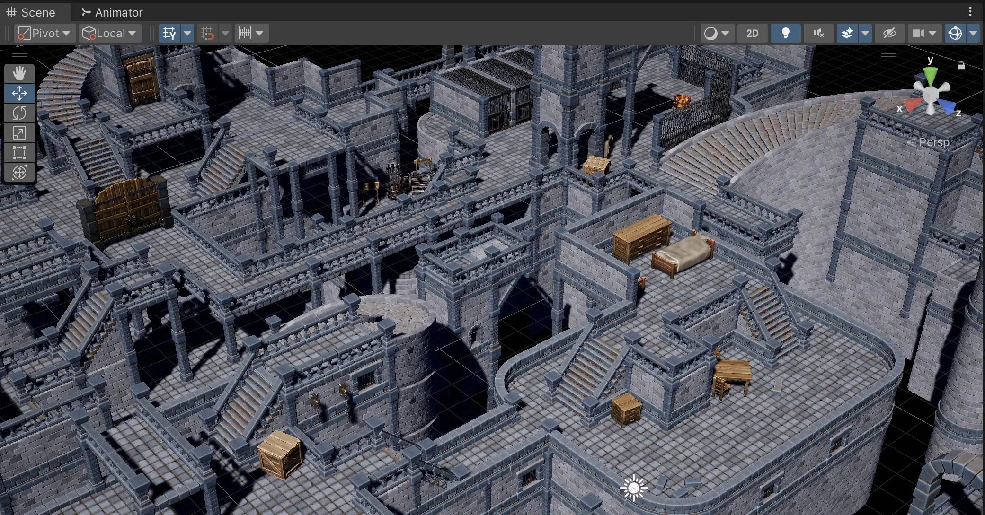
Task: Toggle scene lighting bulb button
Action: pos(785,33)
